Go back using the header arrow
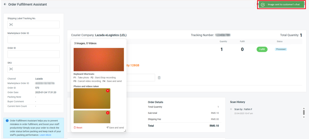This screenshot has height=139, width=309. click(5, 5)
